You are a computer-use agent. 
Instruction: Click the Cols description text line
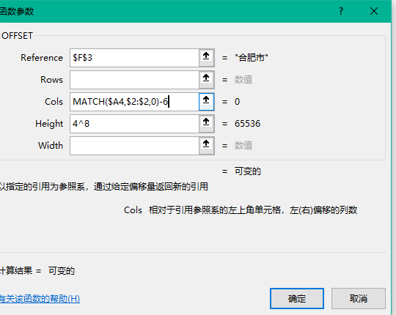click(241, 210)
